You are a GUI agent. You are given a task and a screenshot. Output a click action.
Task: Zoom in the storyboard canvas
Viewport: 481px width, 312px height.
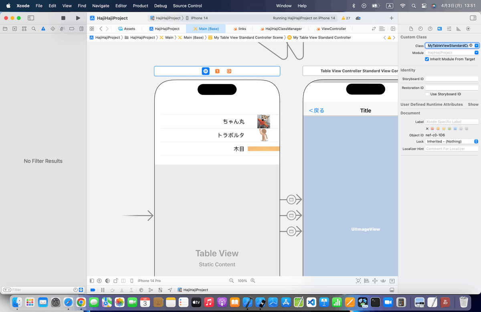click(253, 281)
